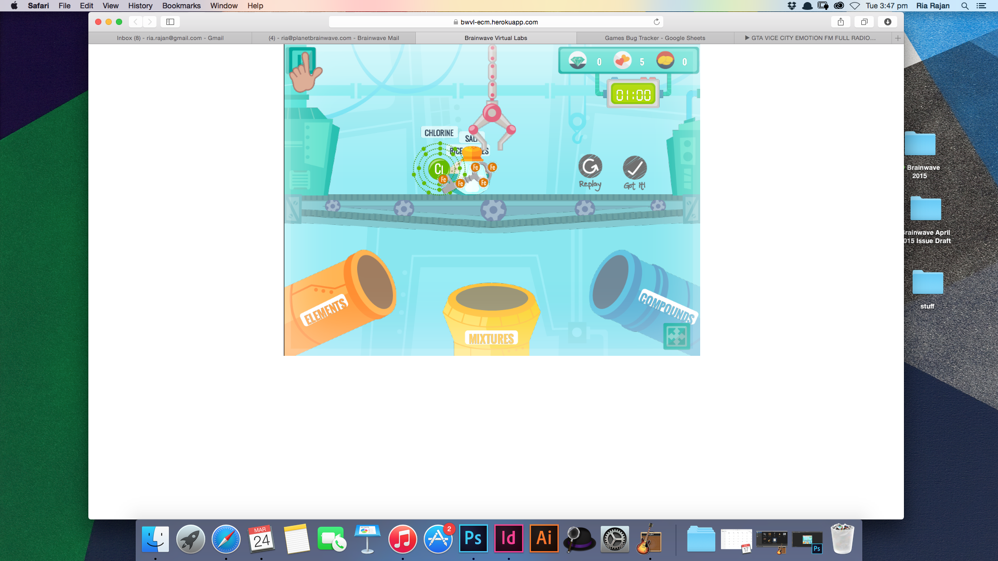Open Launchpad from the Dock
998x561 pixels.
click(x=191, y=539)
